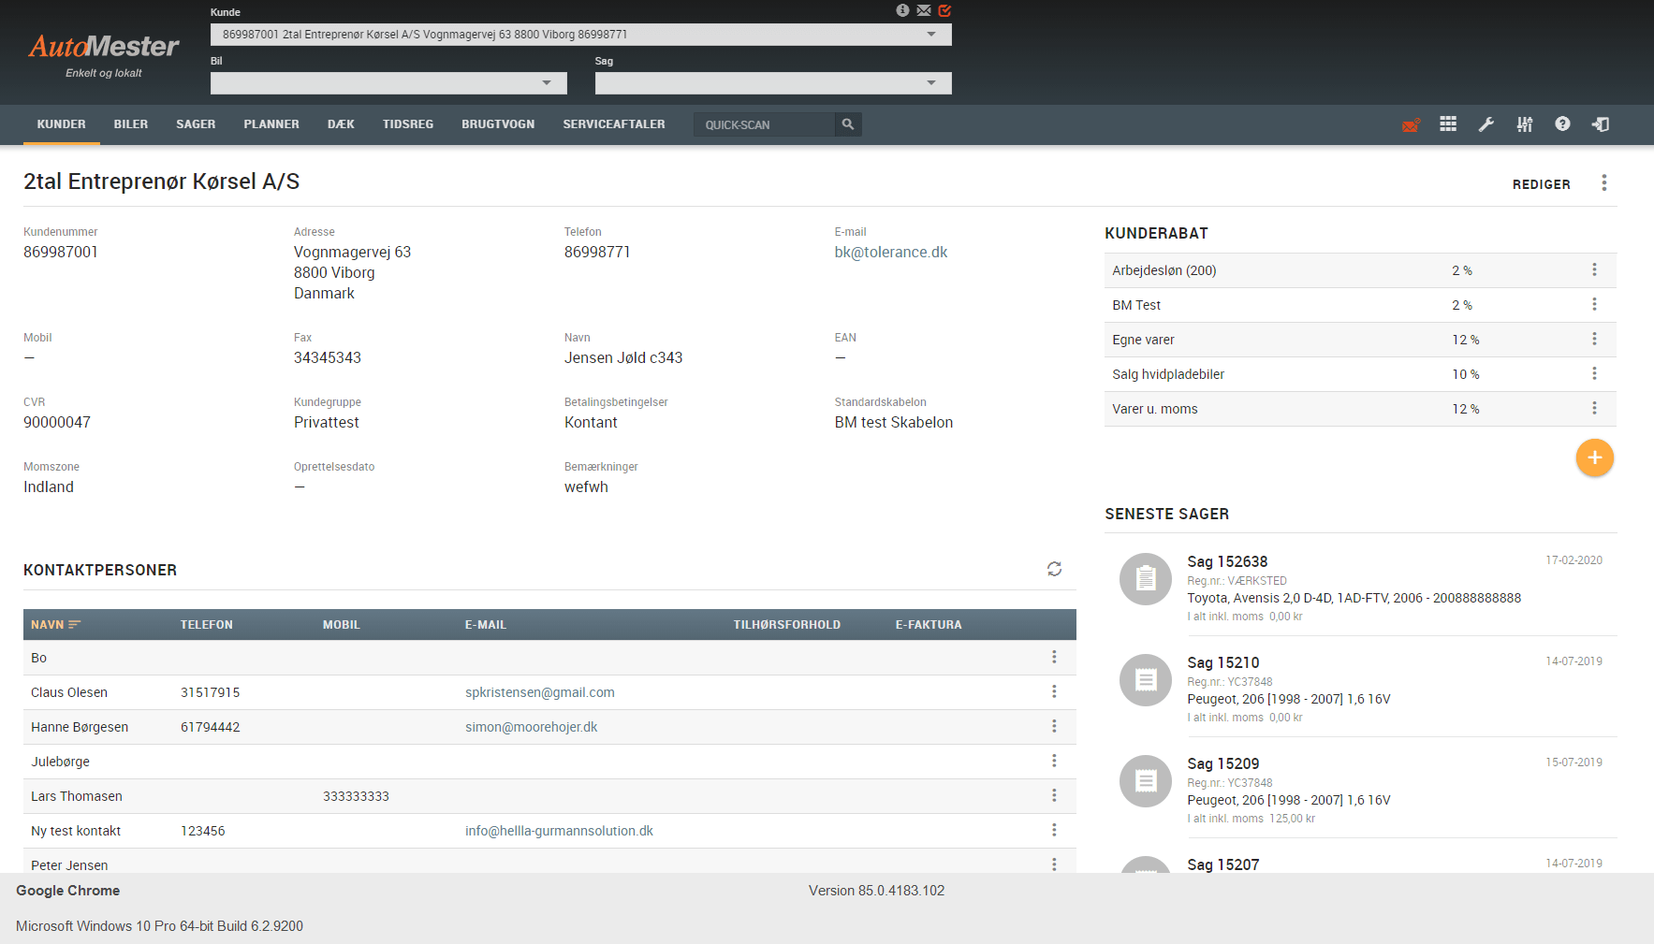Open the Kunde dropdown
This screenshot has width=1654, height=944.
tap(930, 35)
